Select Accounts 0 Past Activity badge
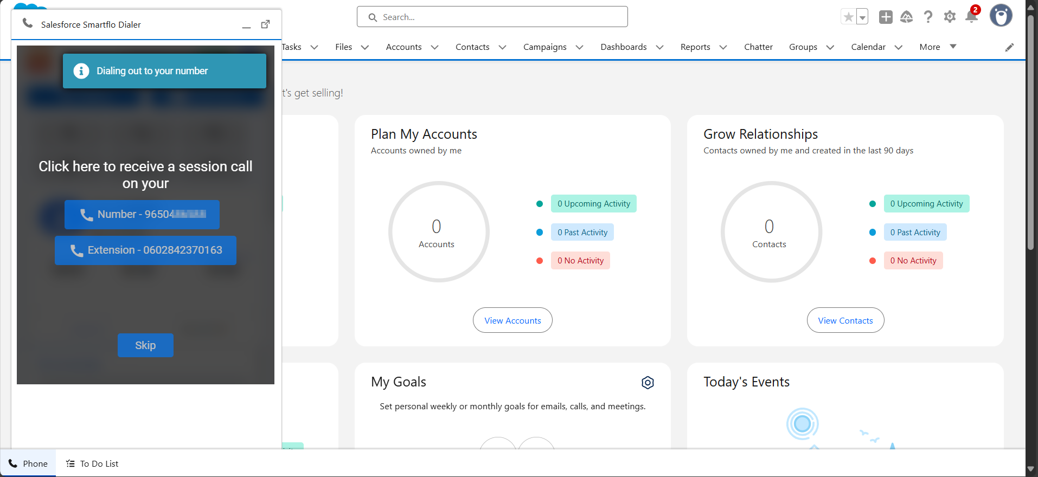 click(582, 233)
